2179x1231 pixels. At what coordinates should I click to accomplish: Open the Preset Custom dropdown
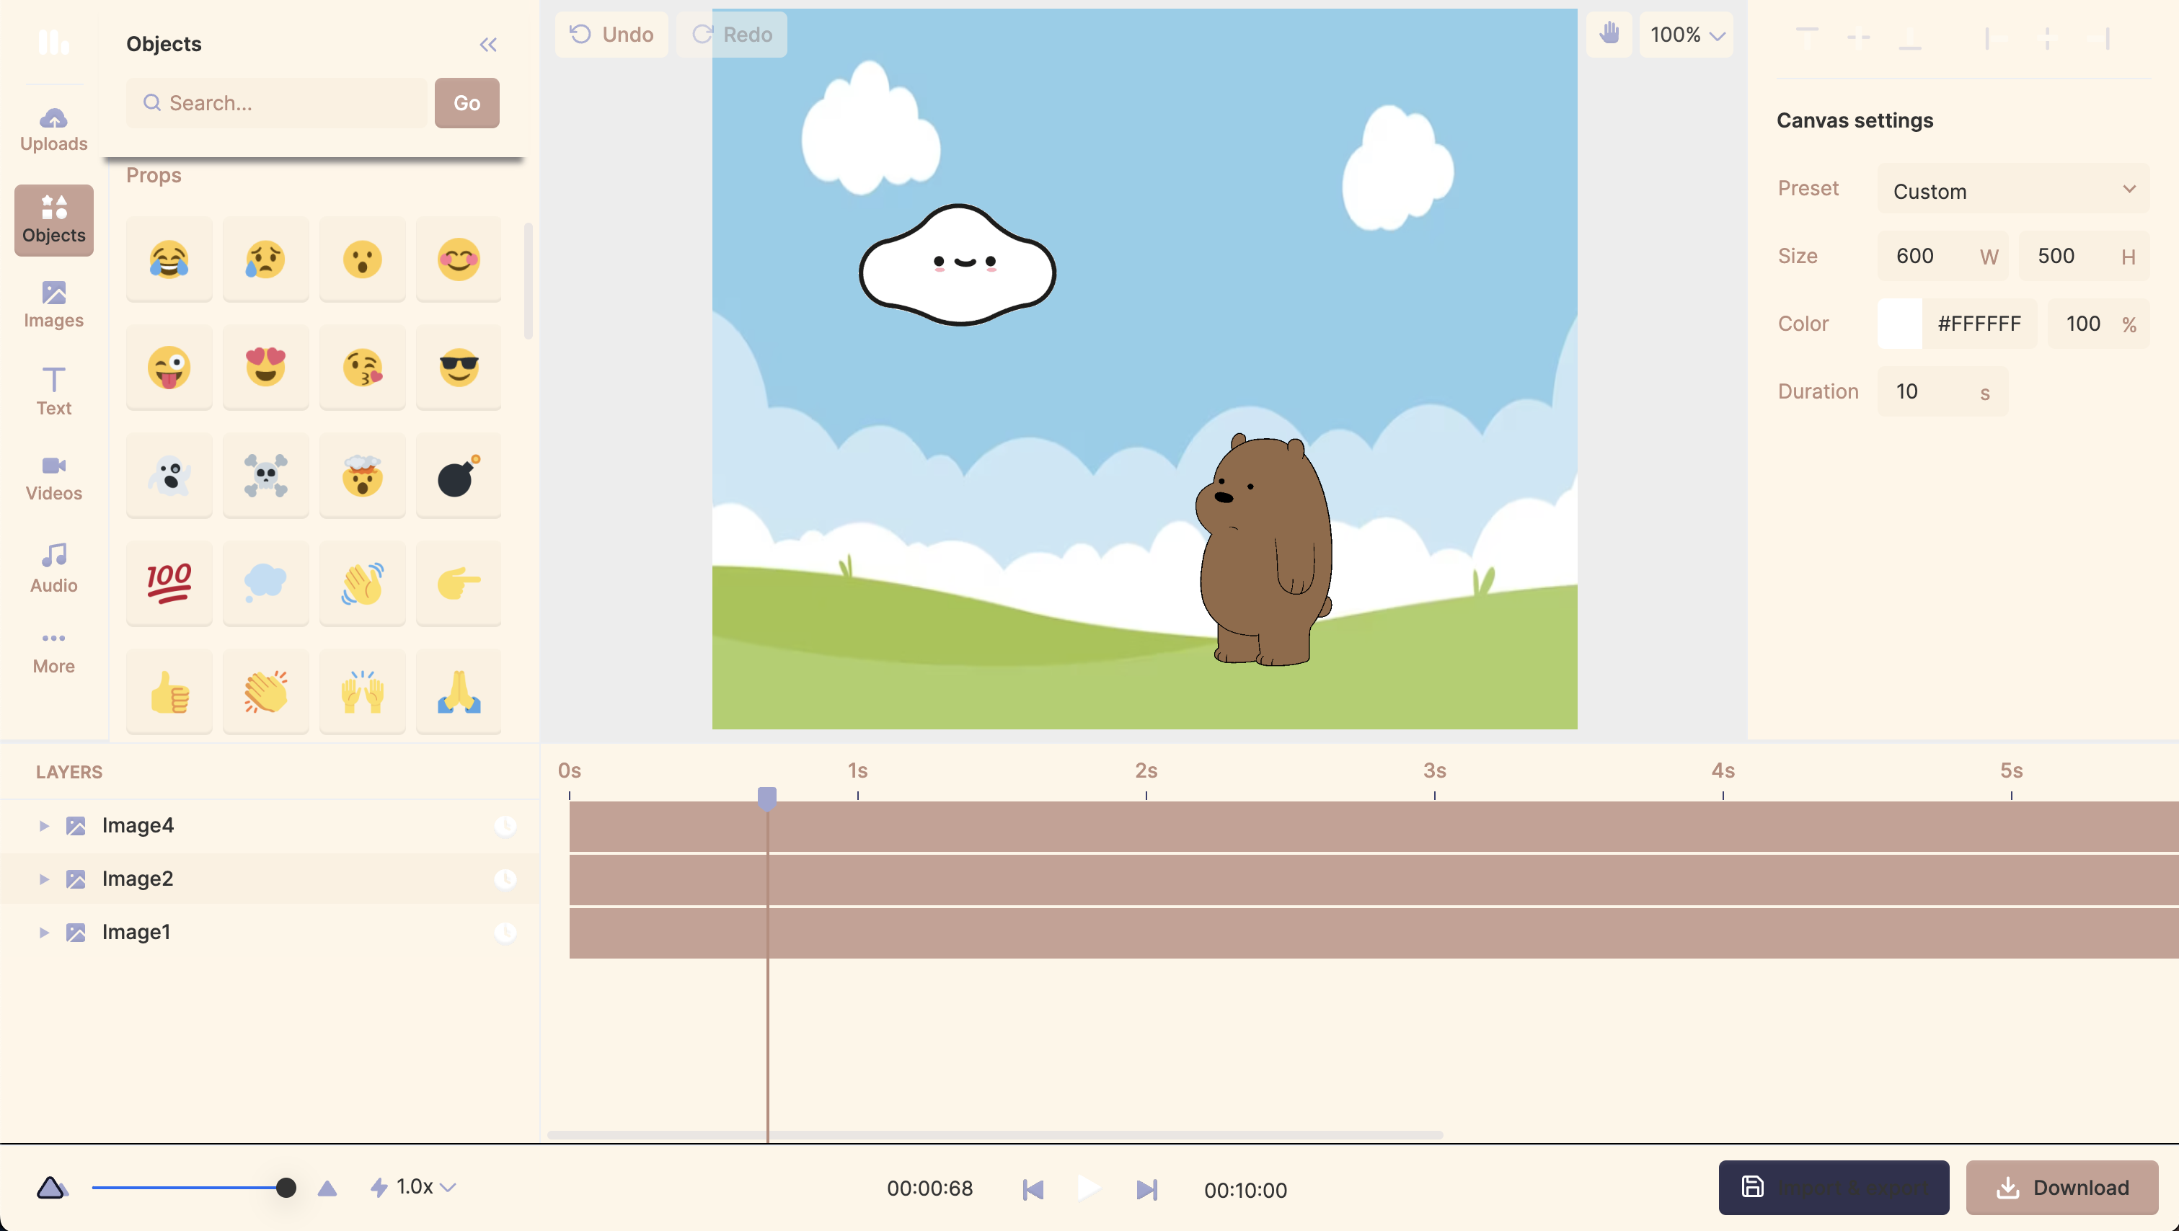pyautogui.click(x=2013, y=190)
